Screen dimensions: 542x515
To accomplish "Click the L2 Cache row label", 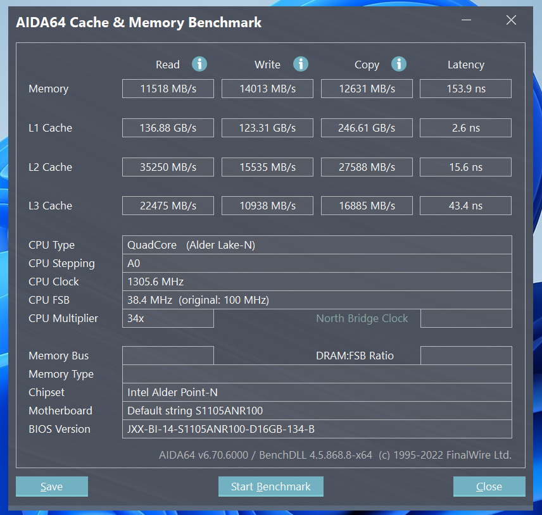I will (x=51, y=167).
